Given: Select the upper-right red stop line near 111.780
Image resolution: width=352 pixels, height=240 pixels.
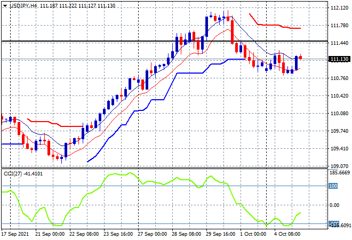Looking at the screenshot, I should [x=275, y=24].
